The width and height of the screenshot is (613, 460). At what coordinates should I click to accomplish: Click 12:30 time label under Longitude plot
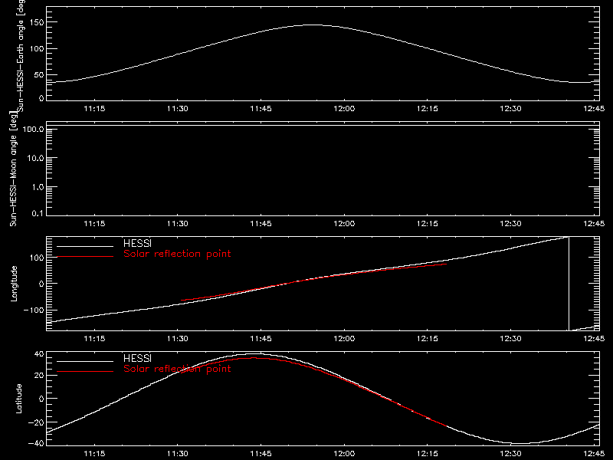[x=510, y=338]
